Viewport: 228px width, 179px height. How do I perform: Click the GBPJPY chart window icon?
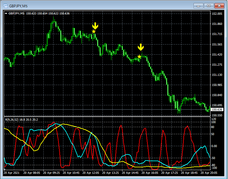click(x=5, y=6)
